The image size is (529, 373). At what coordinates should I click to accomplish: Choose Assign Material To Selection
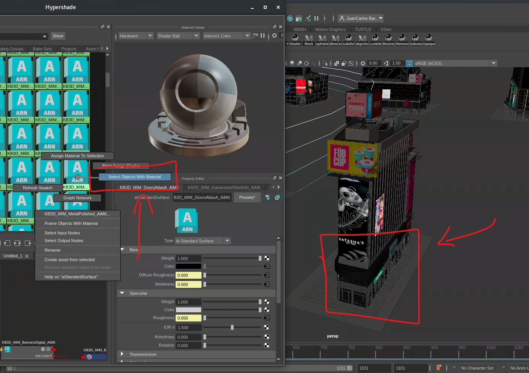click(77, 156)
